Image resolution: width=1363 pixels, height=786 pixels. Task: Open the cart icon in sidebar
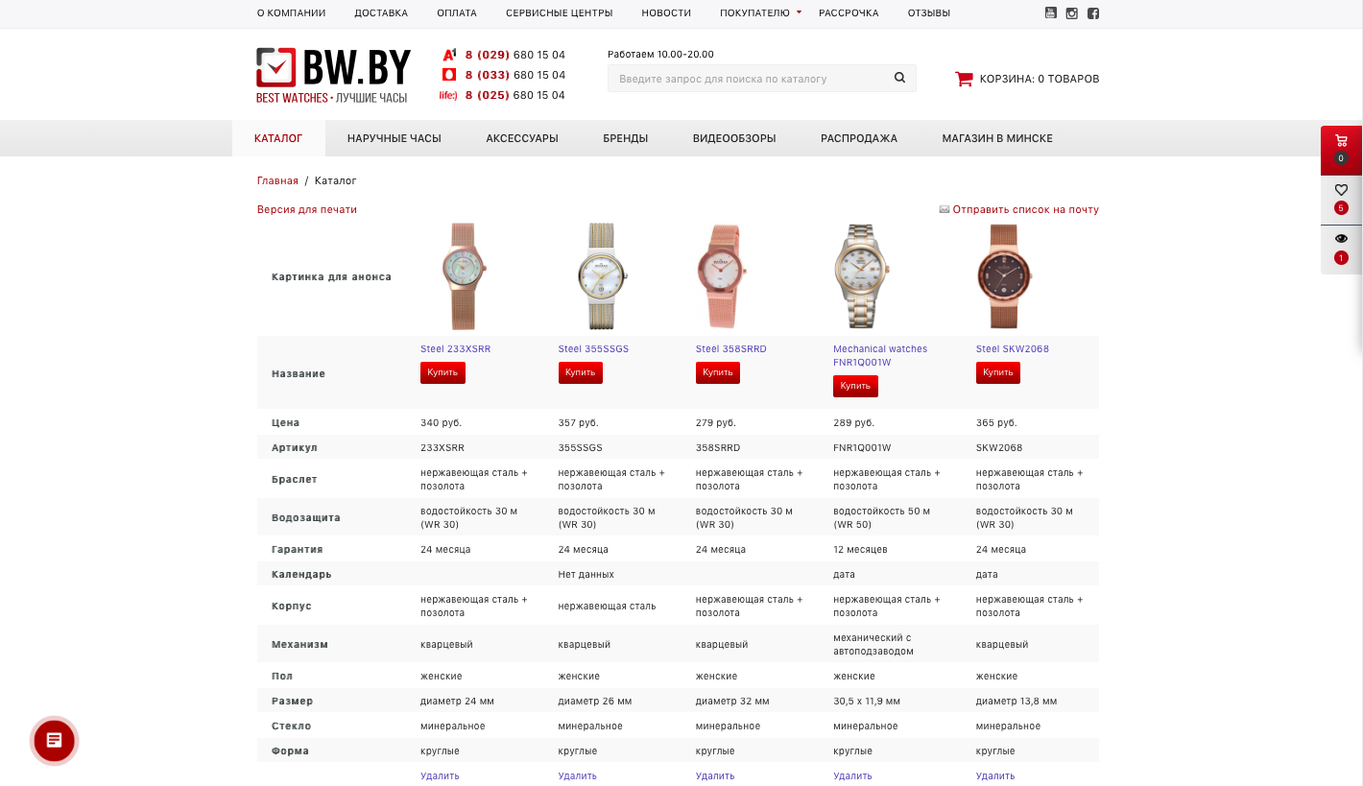coord(1341,140)
